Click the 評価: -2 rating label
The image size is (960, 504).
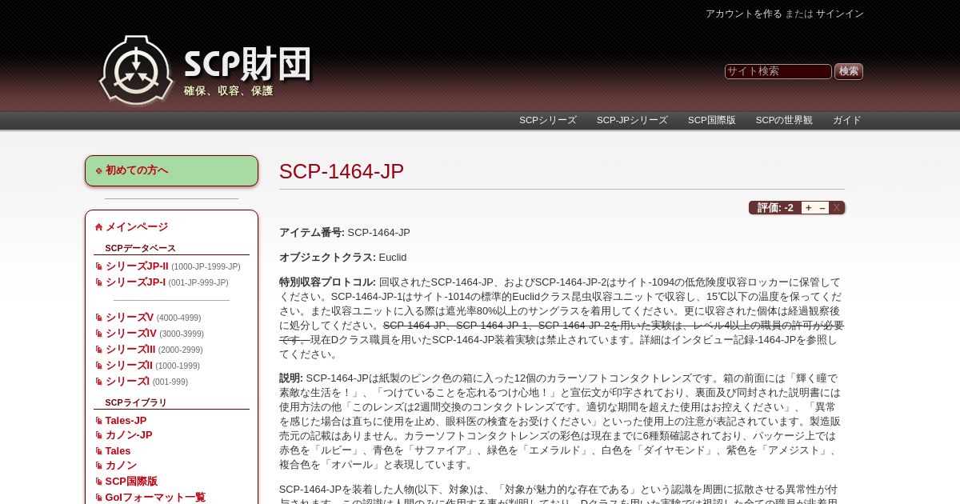coord(775,208)
